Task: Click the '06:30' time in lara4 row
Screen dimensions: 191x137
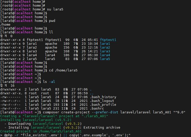Action: click(x=93, y=55)
